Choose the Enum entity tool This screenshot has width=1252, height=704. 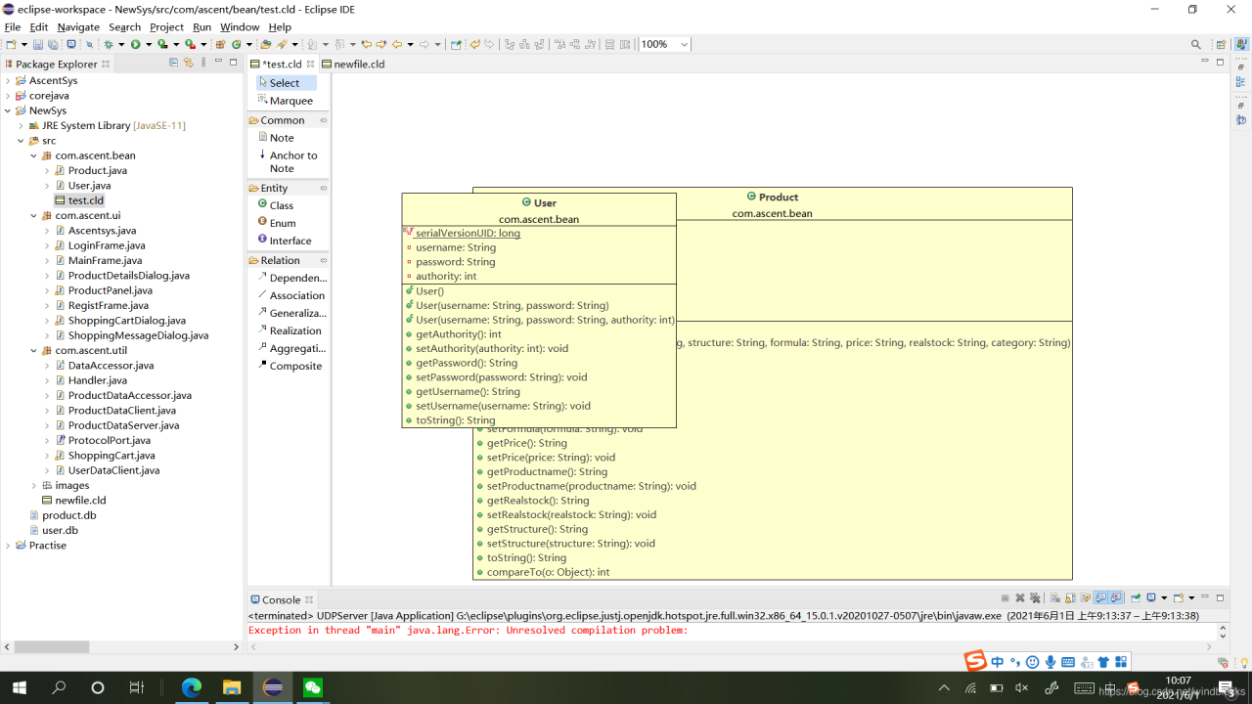(277, 223)
